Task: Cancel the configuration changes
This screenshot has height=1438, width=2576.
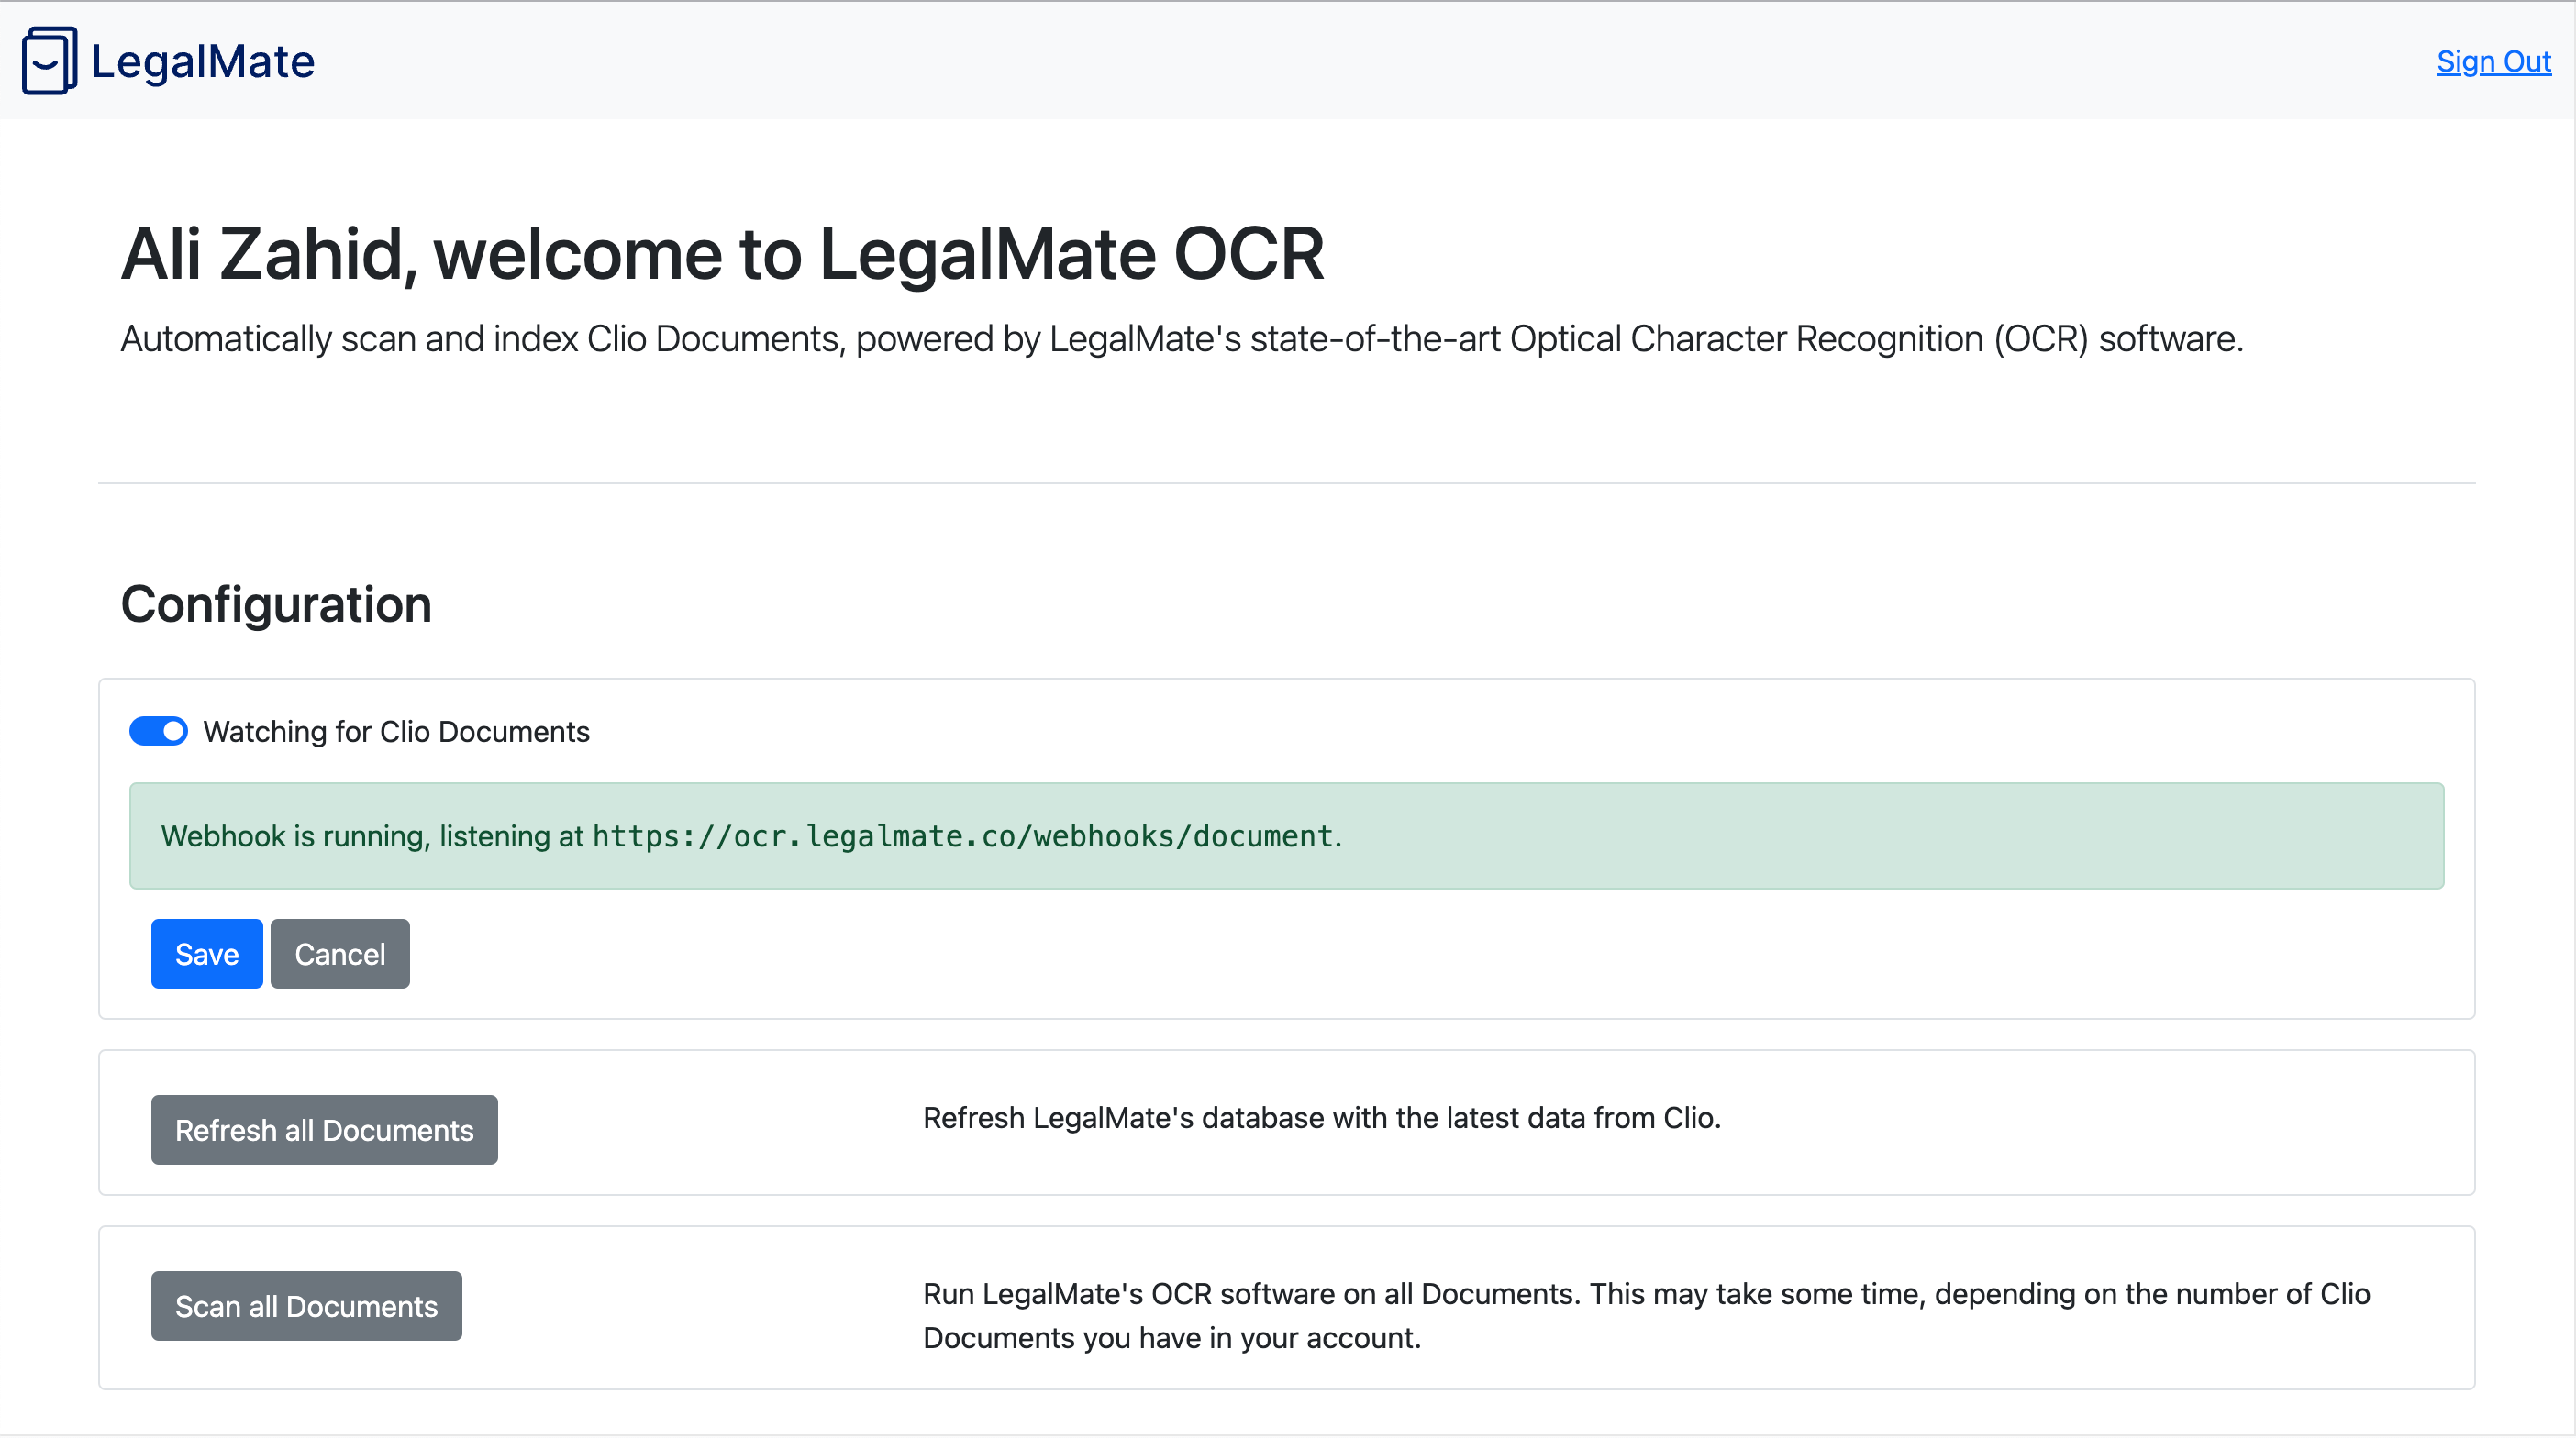Action: pos(340,954)
